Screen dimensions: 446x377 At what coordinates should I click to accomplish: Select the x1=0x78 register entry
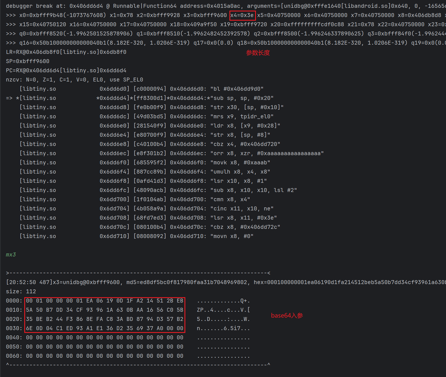[121, 15]
